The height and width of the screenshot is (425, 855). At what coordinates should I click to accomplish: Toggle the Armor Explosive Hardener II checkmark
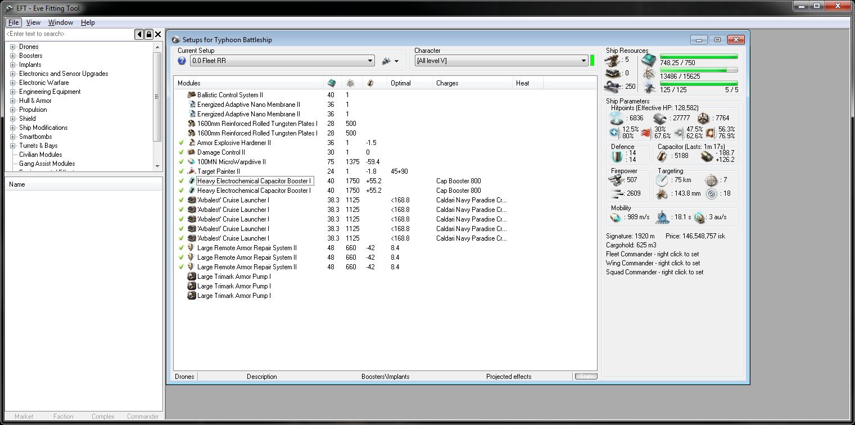[x=181, y=143]
